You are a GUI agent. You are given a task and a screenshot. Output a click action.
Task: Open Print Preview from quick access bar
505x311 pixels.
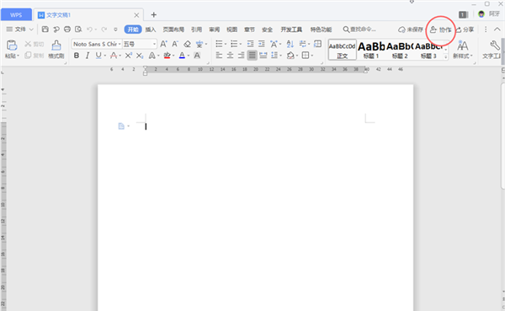click(78, 29)
